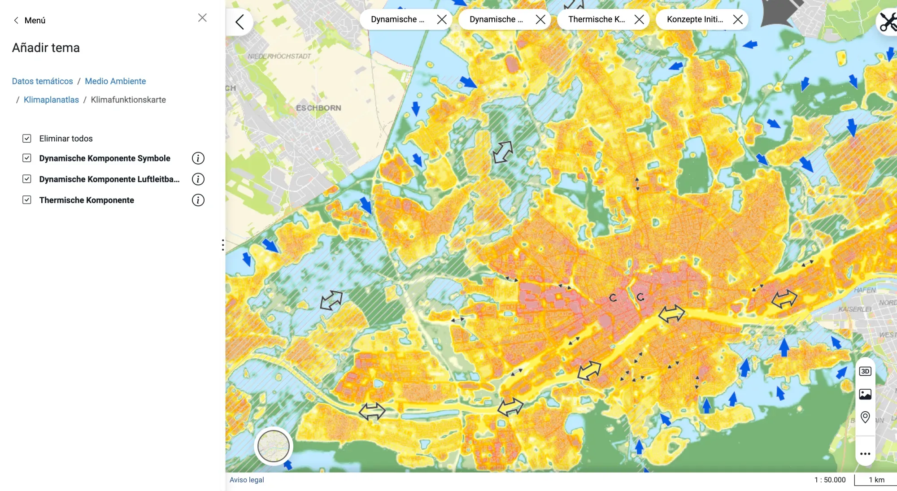
Task: Uncheck Dynamische Komponente Symbole layer
Action: (27, 158)
